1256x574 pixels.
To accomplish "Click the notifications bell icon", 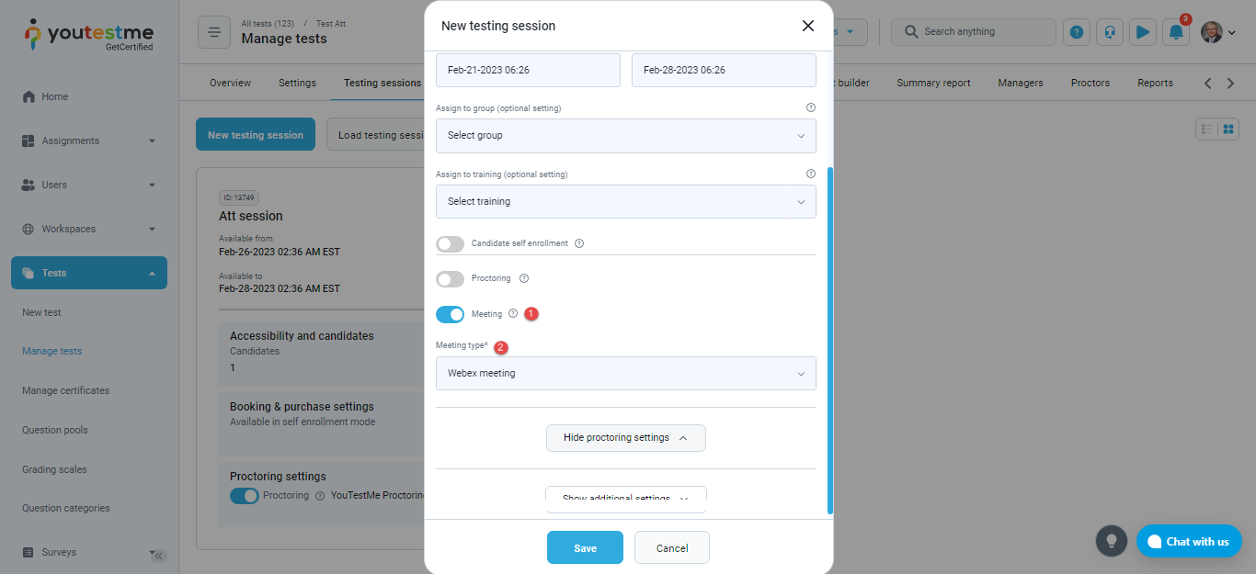I will pyautogui.click(x=1175, y=32).
